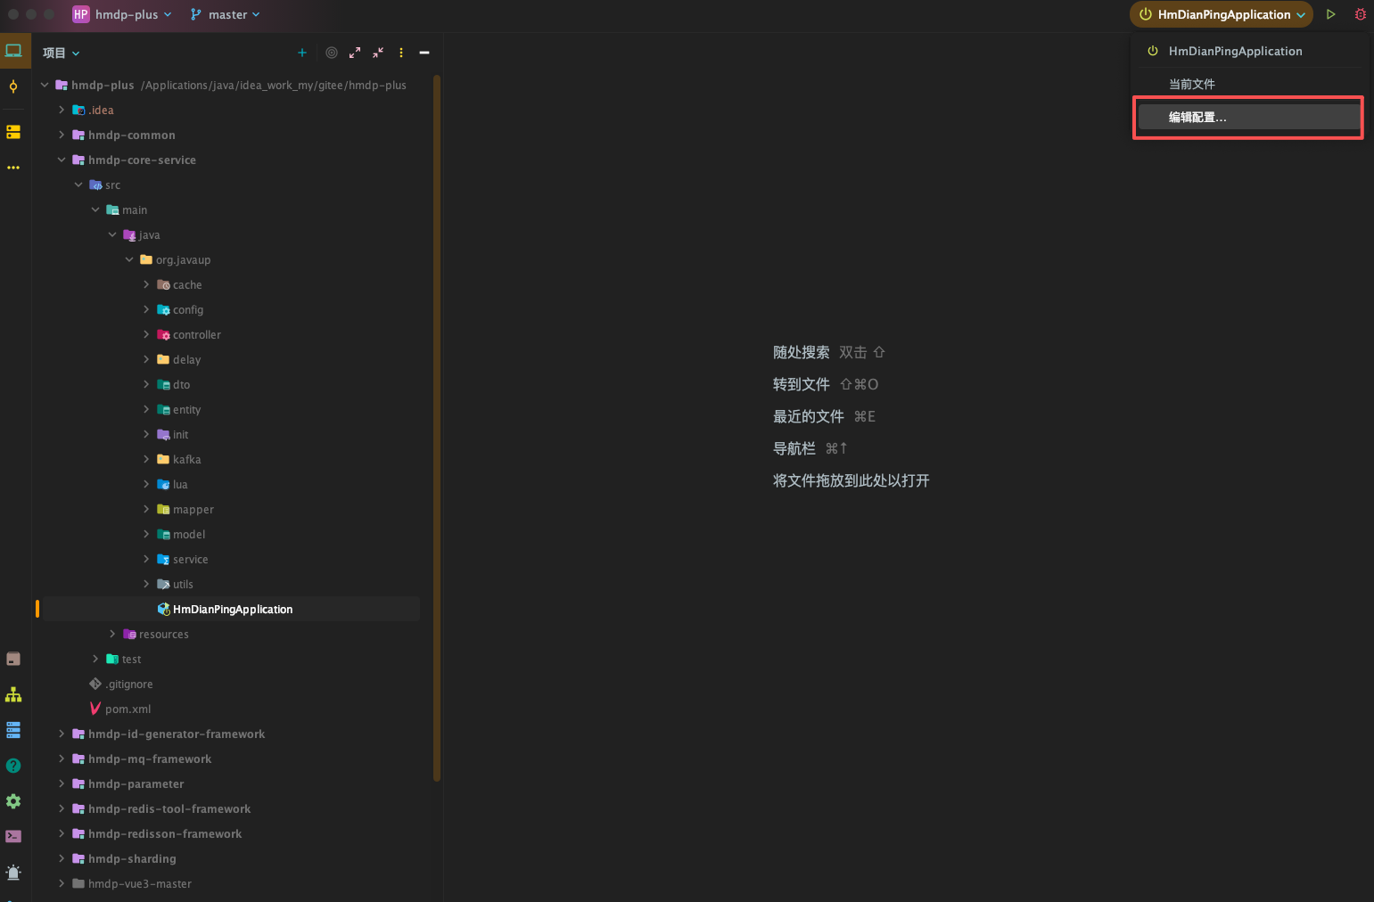Click the Collapse All arrows icon
Screen dimensions: 1374x902
(378, 53)
